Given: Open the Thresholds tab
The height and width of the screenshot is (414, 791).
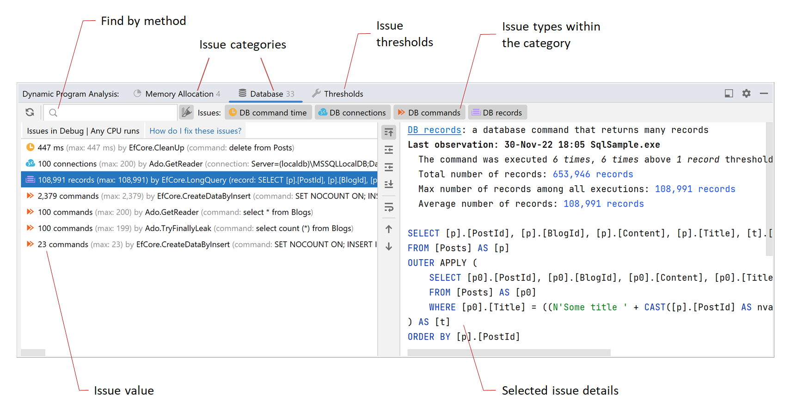Looking at the screenshot, I should (338, 94).
